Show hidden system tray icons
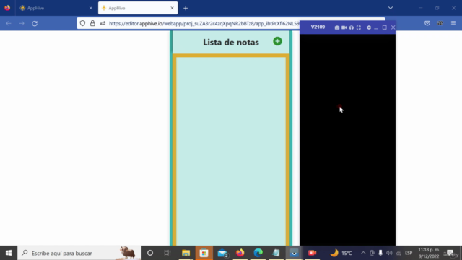462x260 pixels. click(363, 253)
